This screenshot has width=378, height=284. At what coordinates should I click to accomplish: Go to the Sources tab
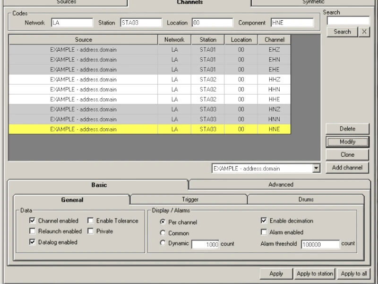[x=66, y=2]
